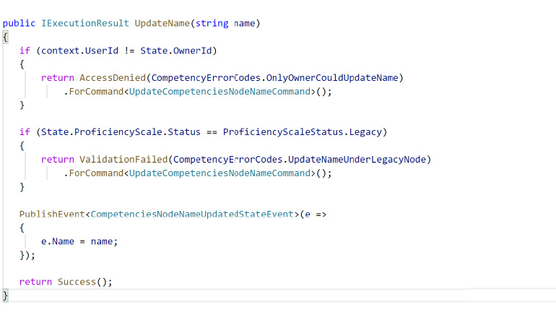Click the Legacy enum value
The width and height of the screenshot is (556, 325).
tap(370, 132)
